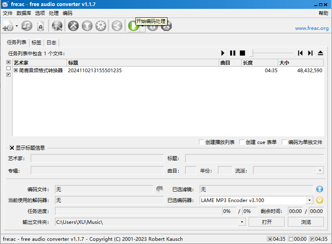Eject the disc in the playback controls
Image resolution: width=332 pixels, height=244 pixels.
pos(321,53)
